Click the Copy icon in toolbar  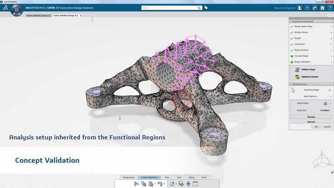point(144,184)
